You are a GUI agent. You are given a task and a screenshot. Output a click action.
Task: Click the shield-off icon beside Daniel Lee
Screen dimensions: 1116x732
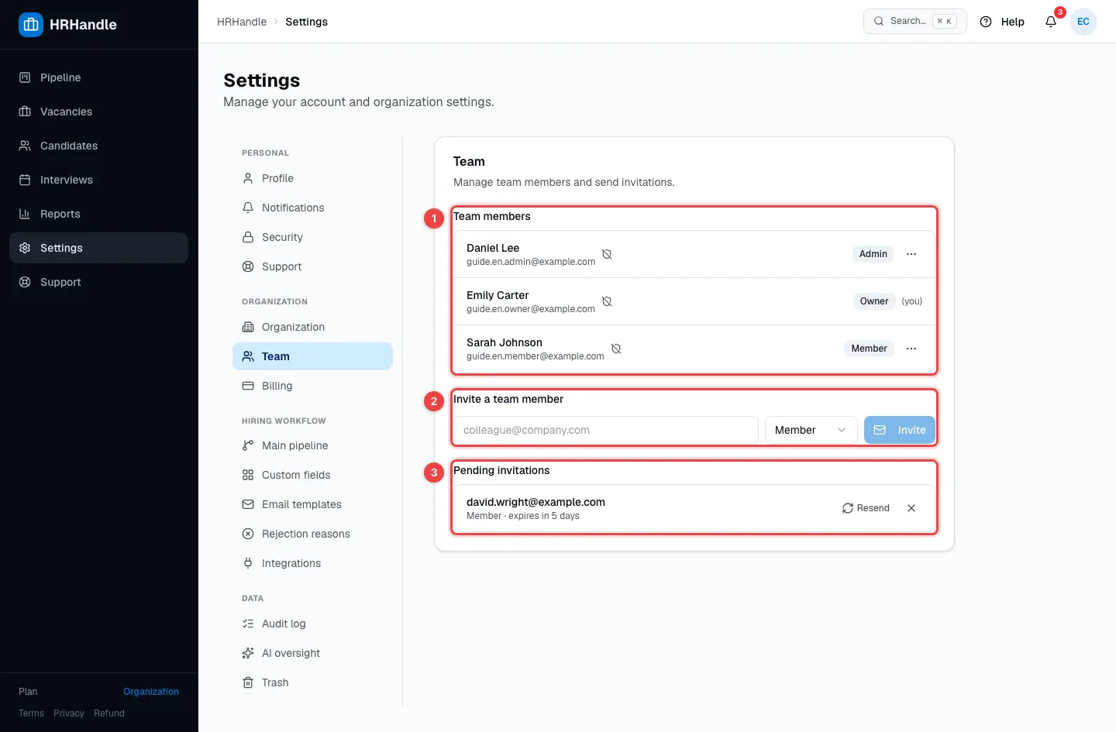click(x=607, y=254)
